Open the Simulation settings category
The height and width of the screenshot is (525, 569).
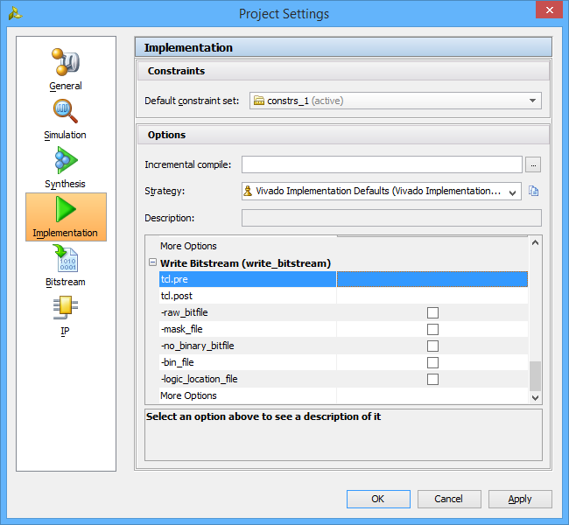point(66,119)
